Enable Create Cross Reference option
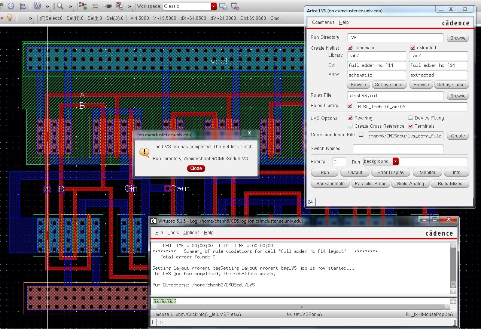Viewport: 481px width, 329px height. pos(350,126)
